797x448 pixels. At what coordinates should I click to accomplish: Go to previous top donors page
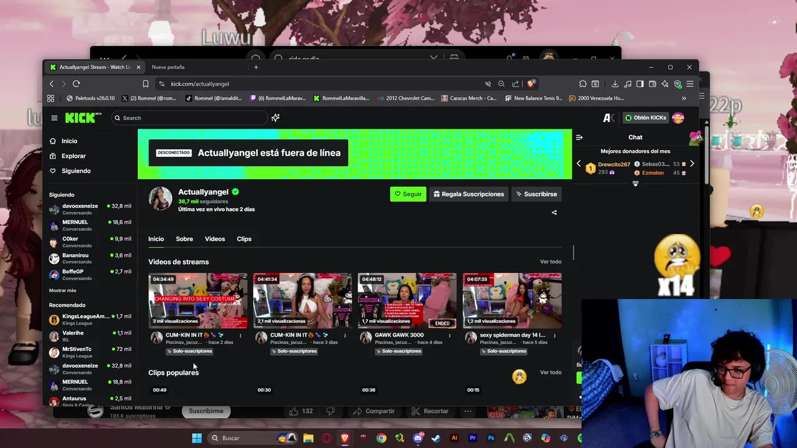click(578, 164)
